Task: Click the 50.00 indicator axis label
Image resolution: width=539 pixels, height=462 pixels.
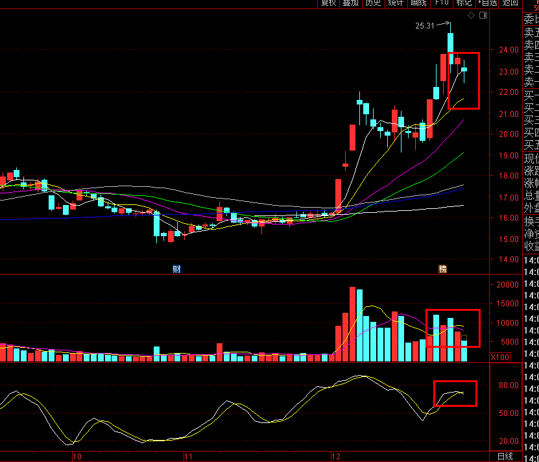Action: coord(509,413)
